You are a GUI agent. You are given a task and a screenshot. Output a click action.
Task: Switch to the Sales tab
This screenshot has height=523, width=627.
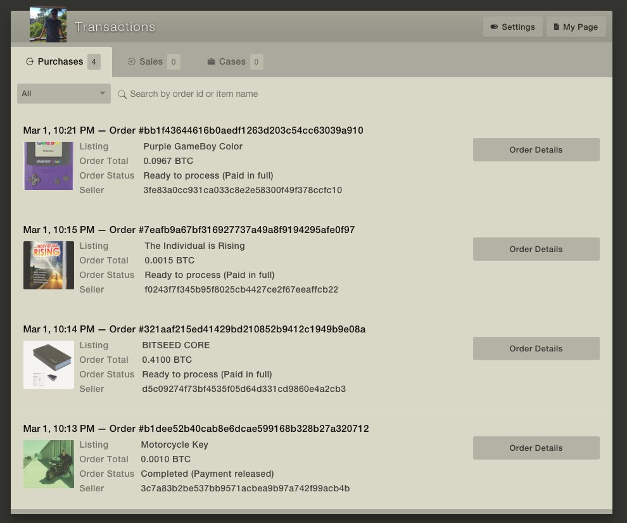pos(151,62)
